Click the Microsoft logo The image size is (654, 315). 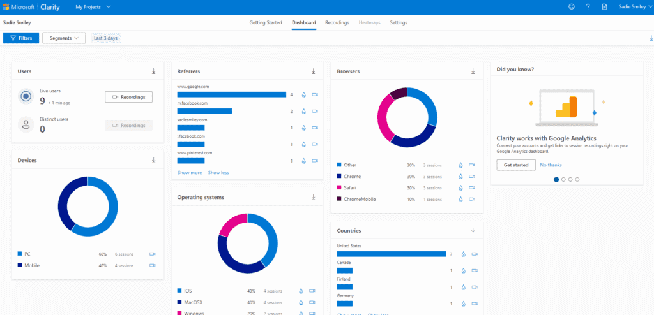(6, 7)
